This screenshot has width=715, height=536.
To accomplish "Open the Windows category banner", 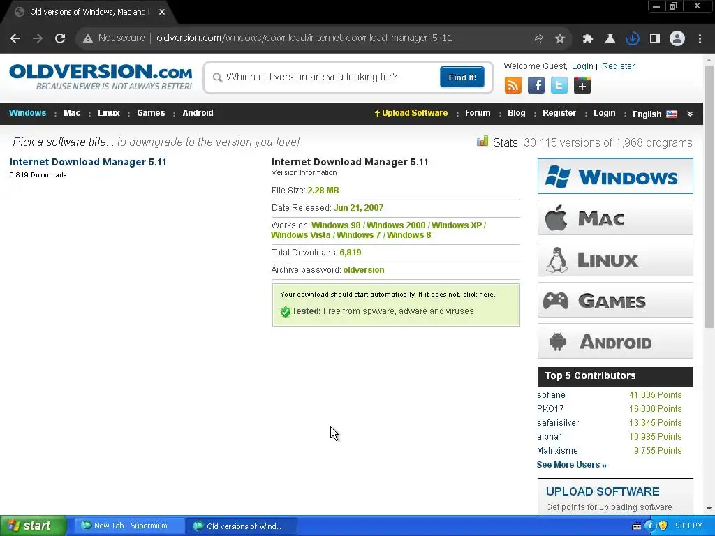I will pos(615,177).
